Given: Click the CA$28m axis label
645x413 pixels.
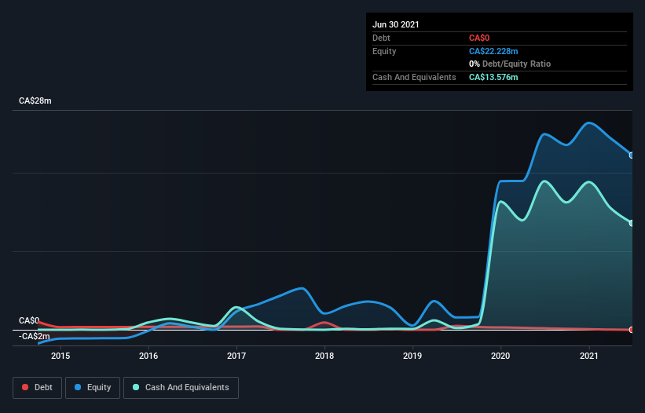Looking at the screenshot, I should pyautogui.click(x=35, y=101).
